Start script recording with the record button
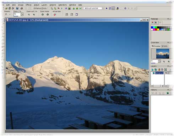174x136 pixels. point(125,8)
